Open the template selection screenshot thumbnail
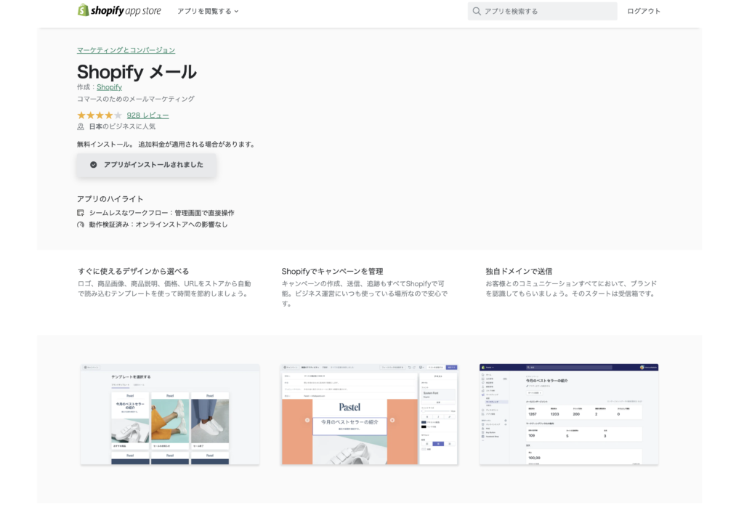Image resolution: width=744 pixels, height=518 pixels. tap(170, 414)
